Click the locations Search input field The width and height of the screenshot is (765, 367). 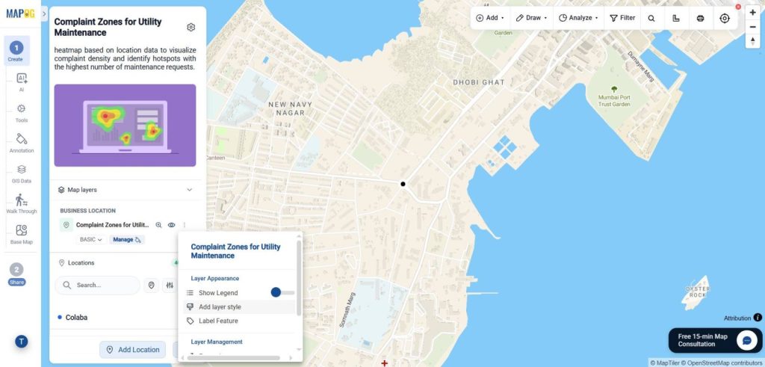[x=98, y=285]
